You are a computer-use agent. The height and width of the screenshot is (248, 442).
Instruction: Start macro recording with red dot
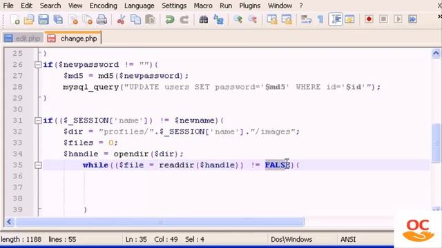click(369, 19)
